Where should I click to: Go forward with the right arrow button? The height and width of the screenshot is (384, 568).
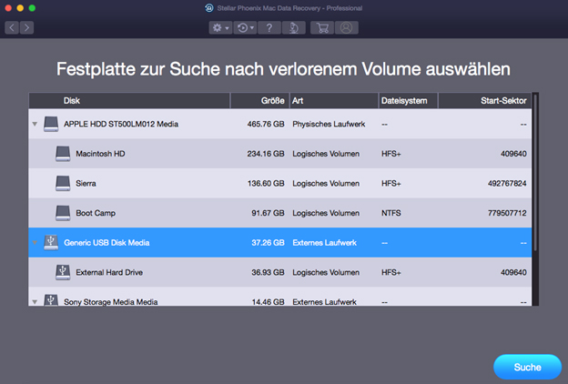[26, 27]
